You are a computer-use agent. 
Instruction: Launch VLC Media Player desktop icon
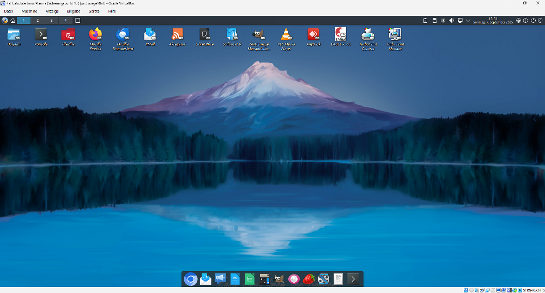(284, 35)
